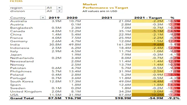This screenshot has width=187, height=105.
Task: Select Grand Total 2019 value 87.5M
Action: (x=55, y=98)
